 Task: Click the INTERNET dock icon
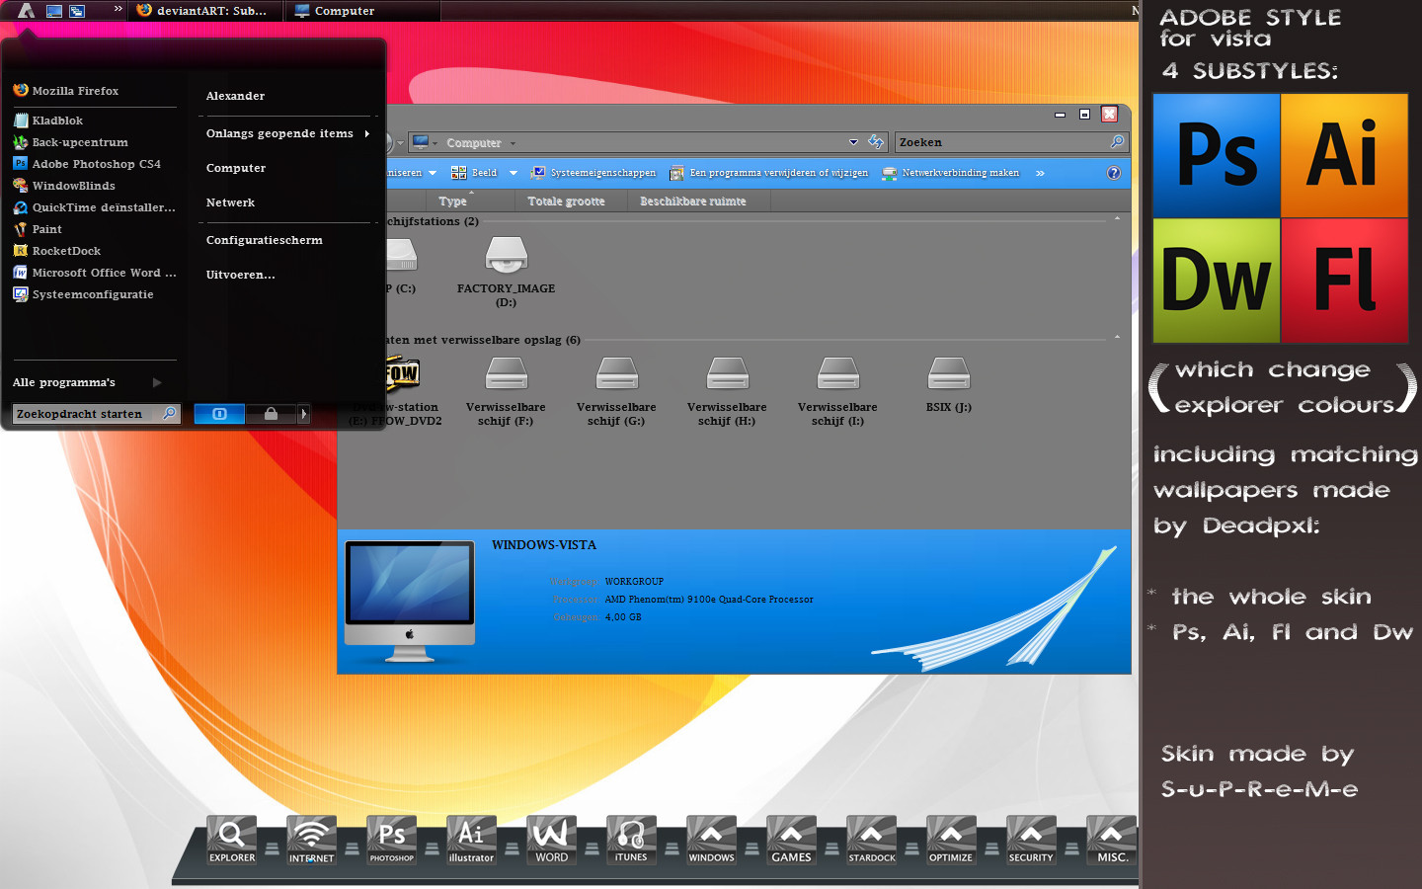312,841
